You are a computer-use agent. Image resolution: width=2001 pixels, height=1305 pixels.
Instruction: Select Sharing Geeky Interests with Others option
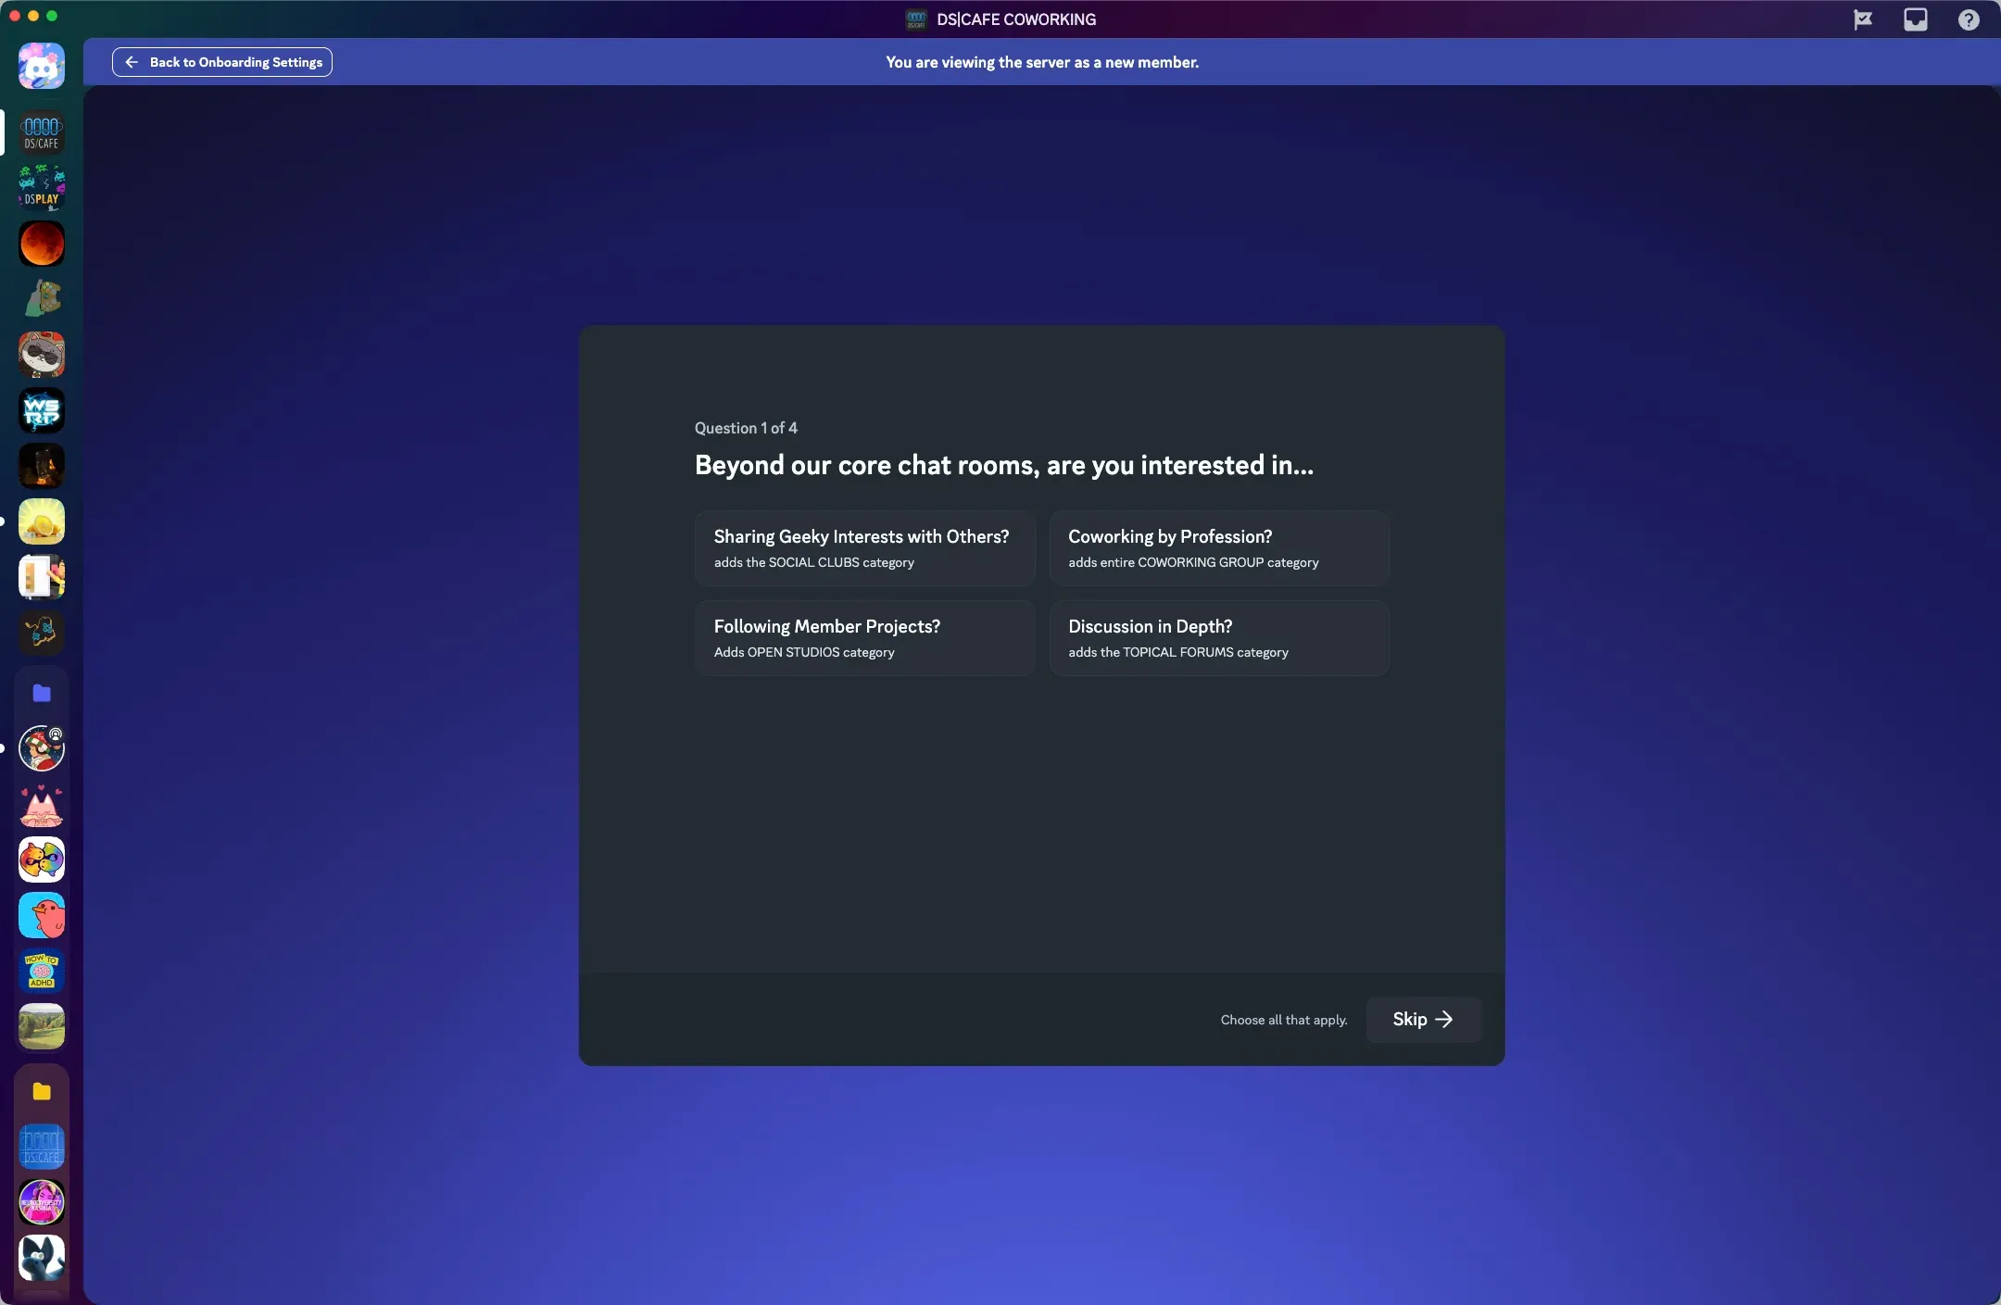click(x=864, y=548)
